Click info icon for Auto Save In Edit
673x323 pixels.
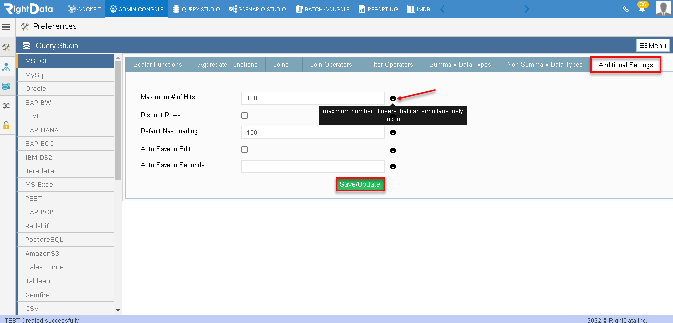393,150
